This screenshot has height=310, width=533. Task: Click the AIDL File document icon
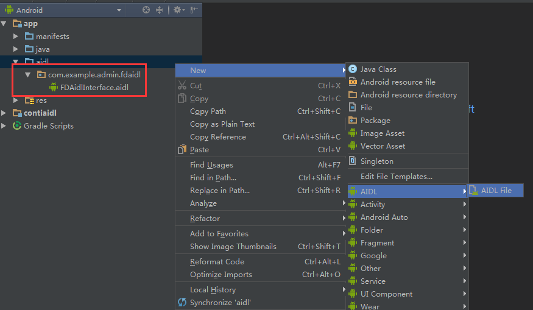point(473,190)
